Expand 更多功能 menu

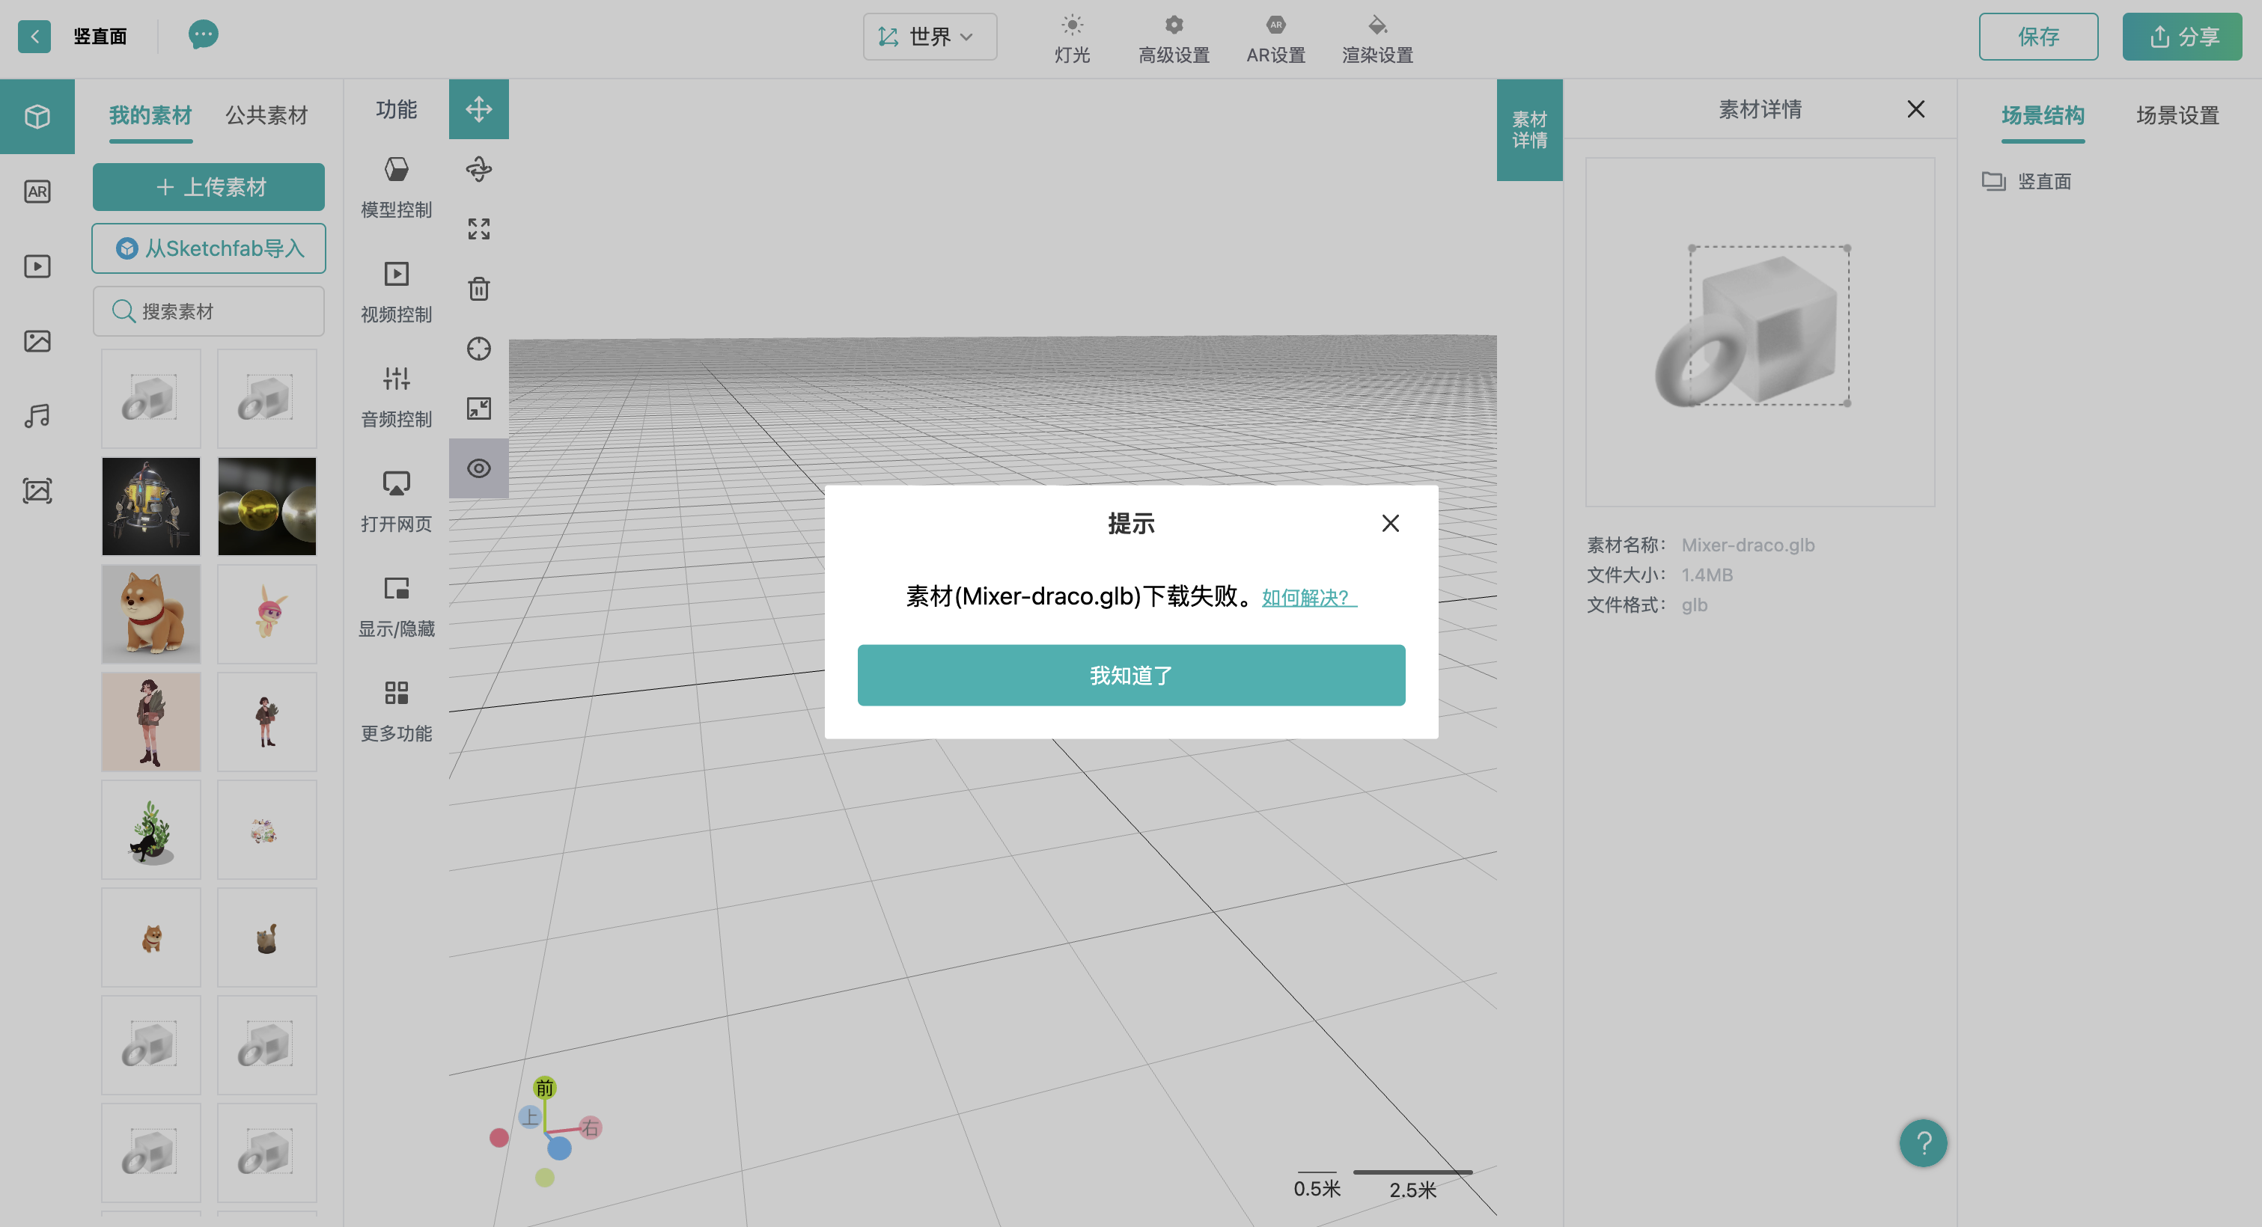(x=396, y=710)
